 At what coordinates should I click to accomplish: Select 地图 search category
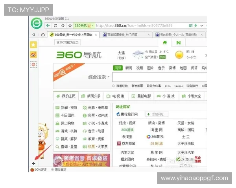point(183,68)
